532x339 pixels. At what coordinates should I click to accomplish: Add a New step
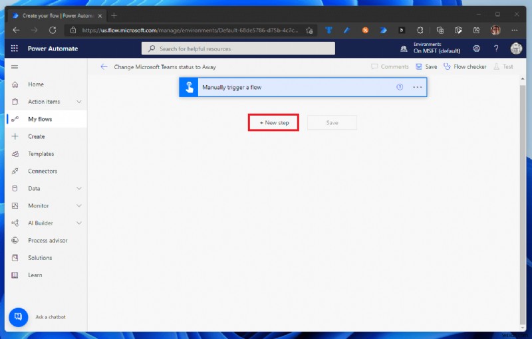(x=274, y=123)
